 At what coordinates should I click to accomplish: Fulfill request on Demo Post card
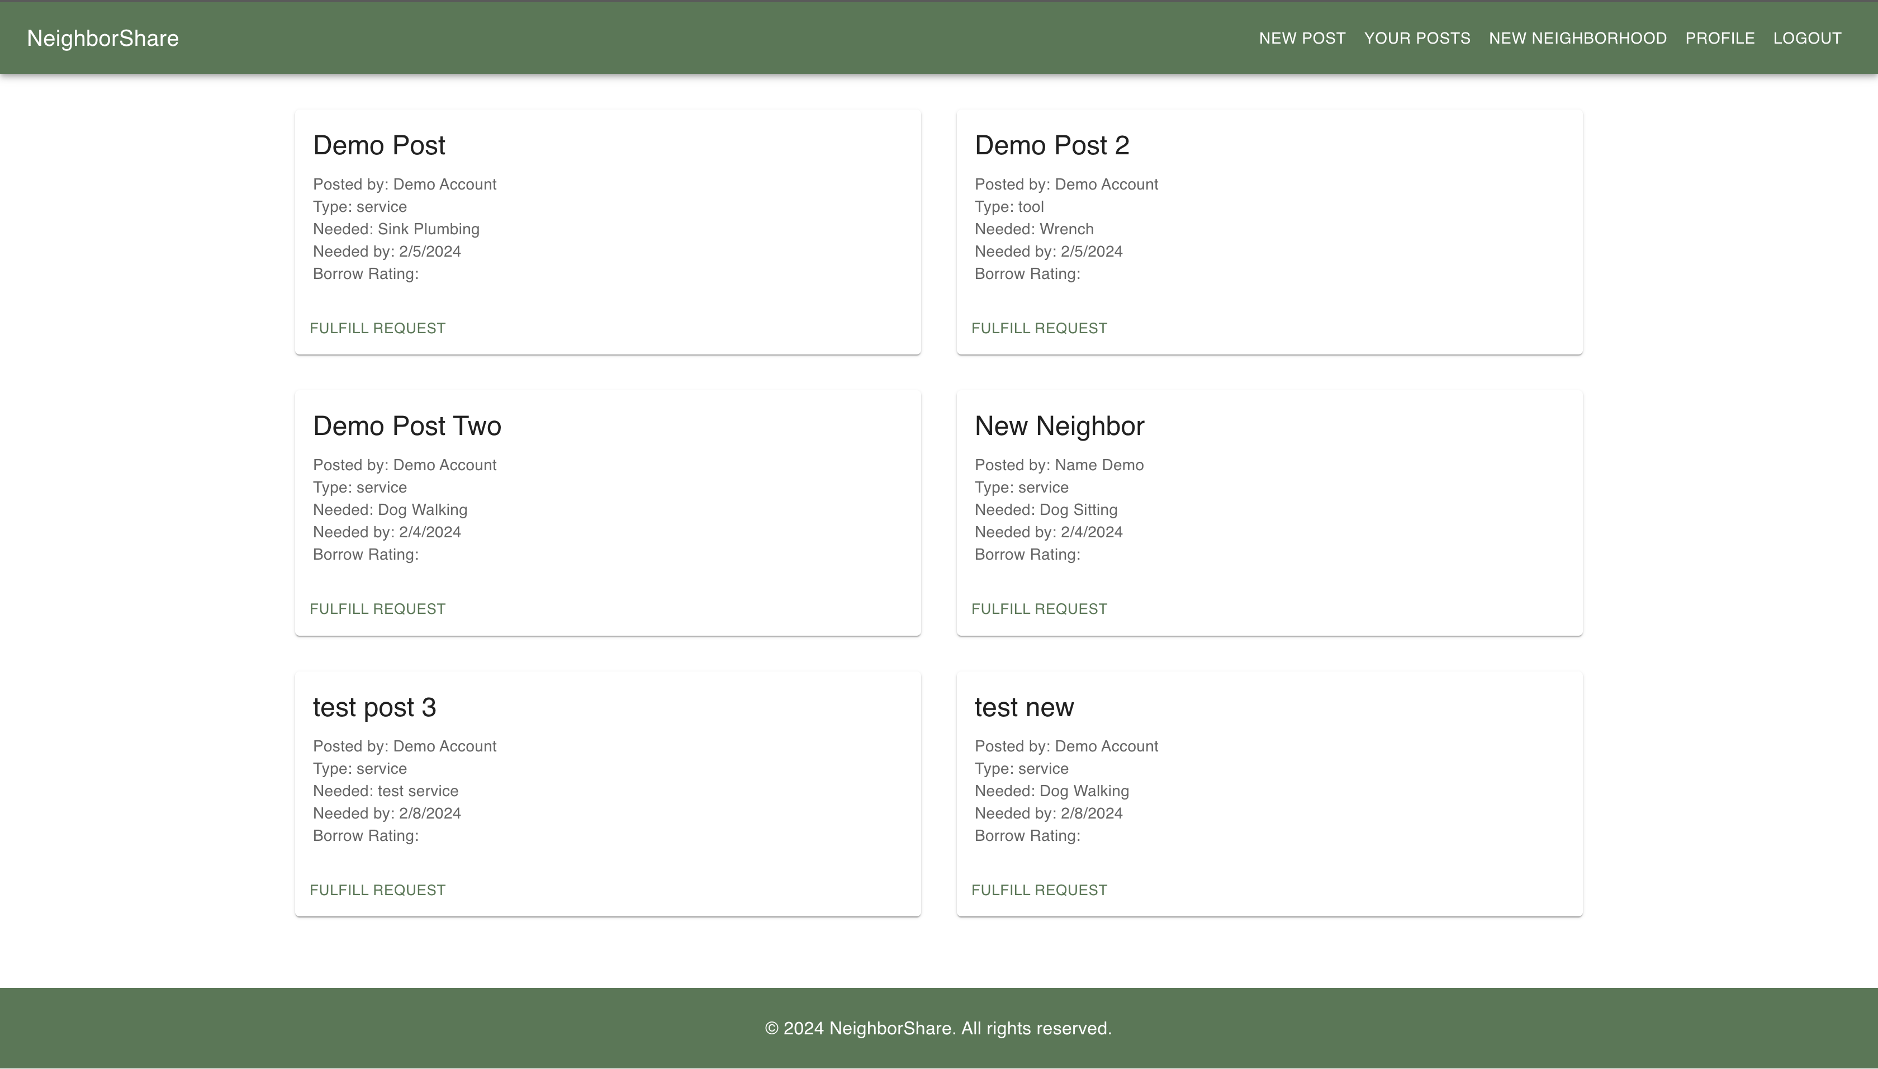(x=377, y=328)
